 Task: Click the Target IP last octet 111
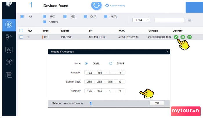point(120,73)
